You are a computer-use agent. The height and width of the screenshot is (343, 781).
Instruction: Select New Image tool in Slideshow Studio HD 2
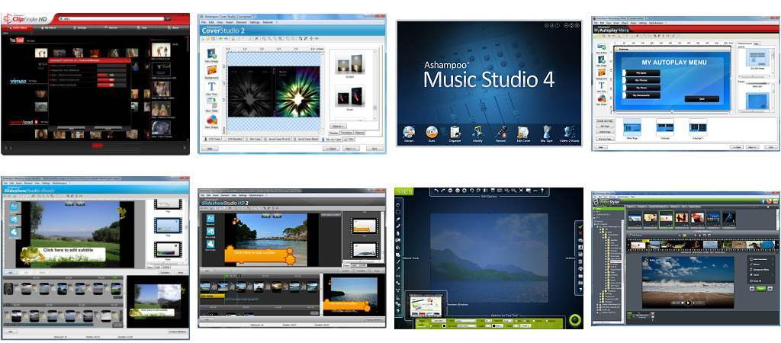click(211, 232)
